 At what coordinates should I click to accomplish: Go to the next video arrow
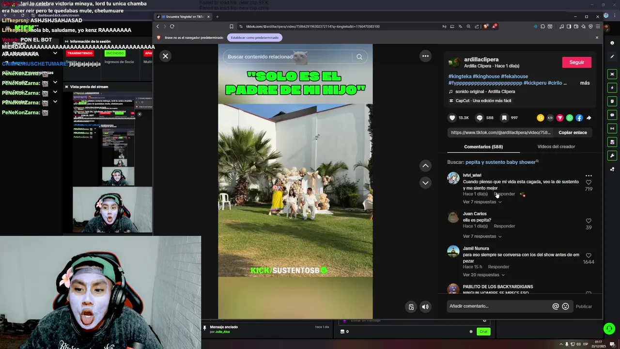point(425,183)
